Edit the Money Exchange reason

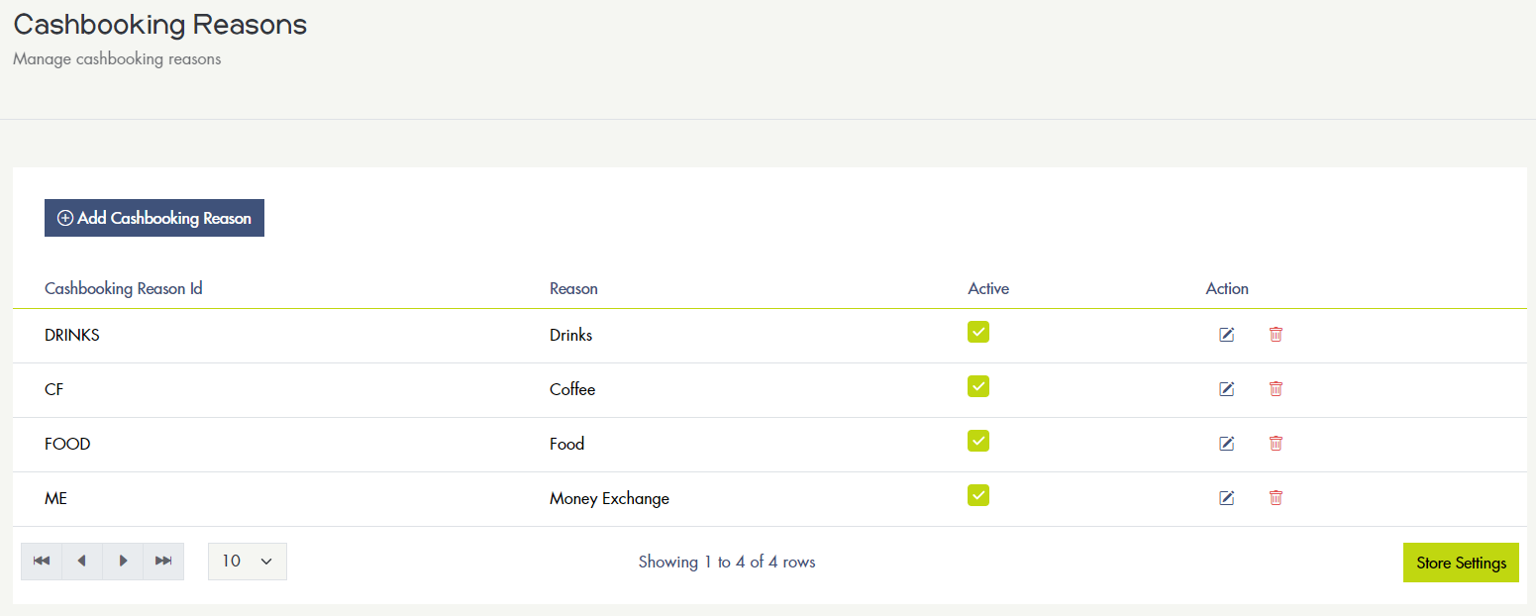tap(1226, 498)
